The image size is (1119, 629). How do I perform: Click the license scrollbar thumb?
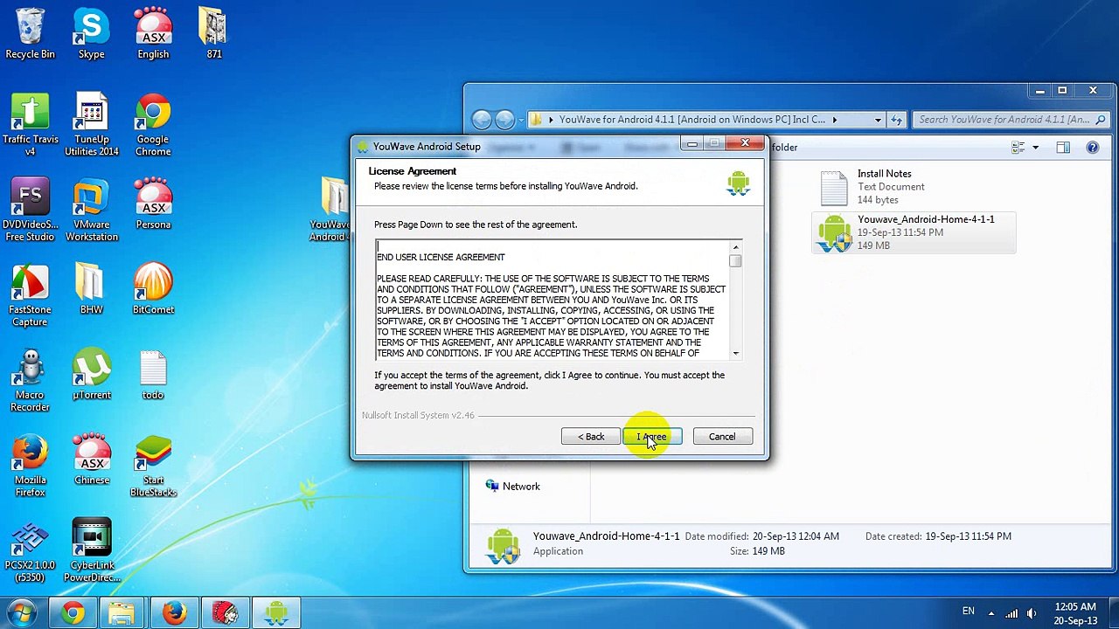pos(735,260)
